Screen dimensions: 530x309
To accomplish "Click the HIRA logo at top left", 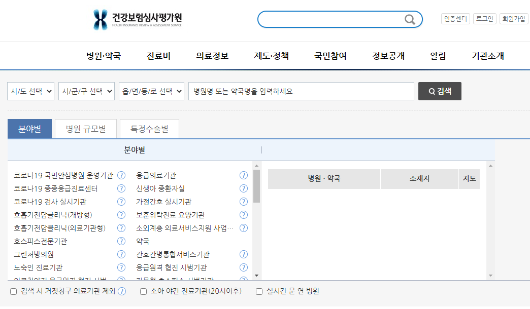I will coord(137,19).
